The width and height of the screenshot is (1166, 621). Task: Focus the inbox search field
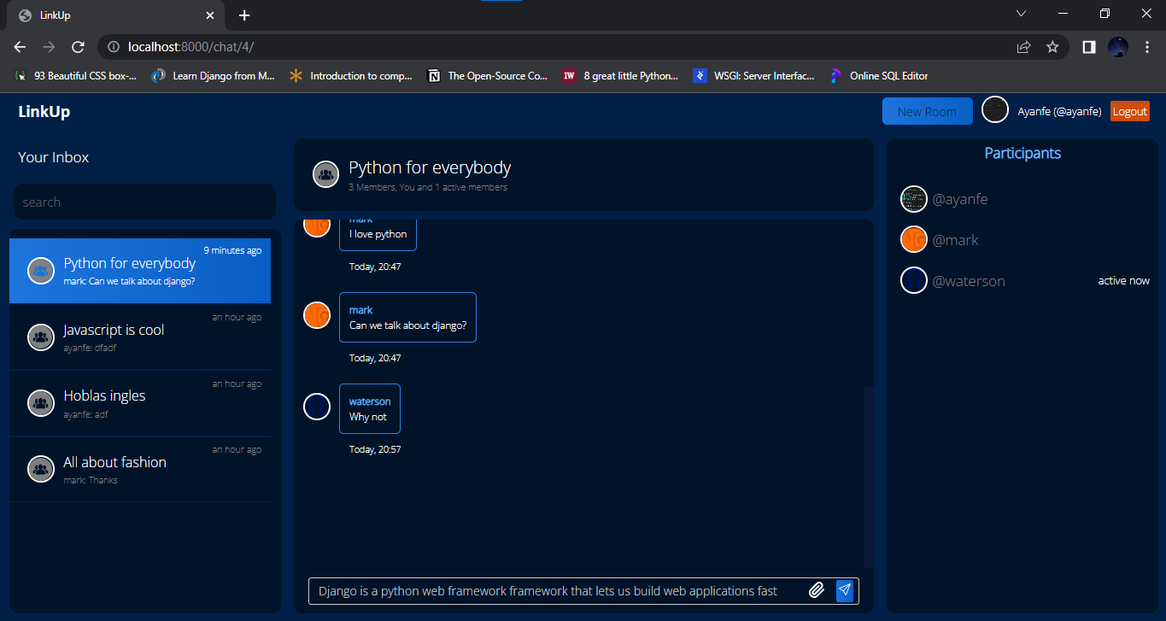click(144, 202)
